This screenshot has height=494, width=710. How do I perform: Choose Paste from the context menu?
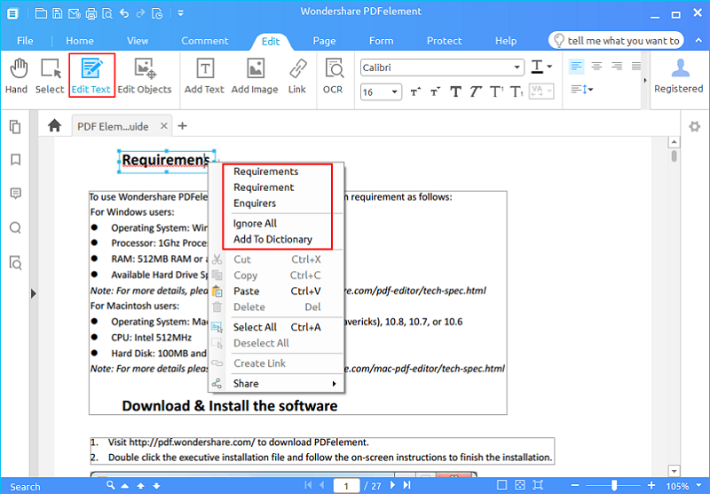click(276, 291)
